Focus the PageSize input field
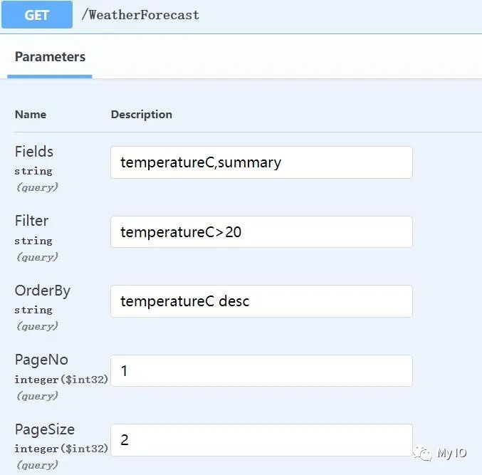 pos(261,440)
